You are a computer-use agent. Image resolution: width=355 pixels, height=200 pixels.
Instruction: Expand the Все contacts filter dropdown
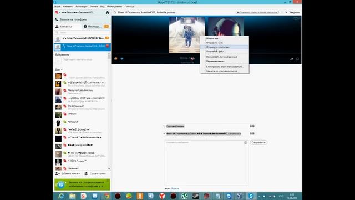(x=59, y=69)
